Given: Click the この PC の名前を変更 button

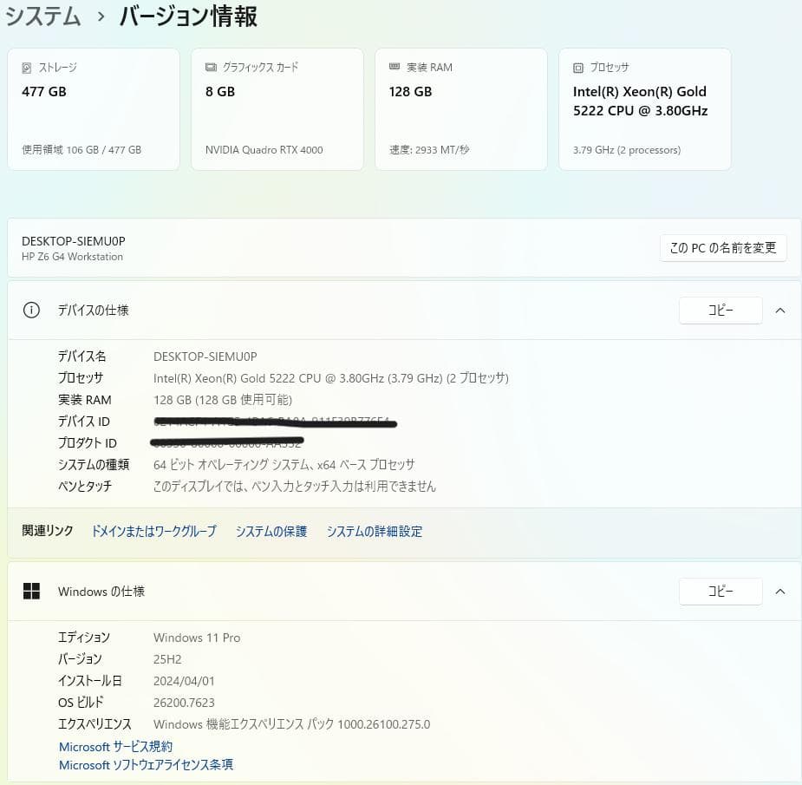Looking at the screenshot, I should coord(722,248).
